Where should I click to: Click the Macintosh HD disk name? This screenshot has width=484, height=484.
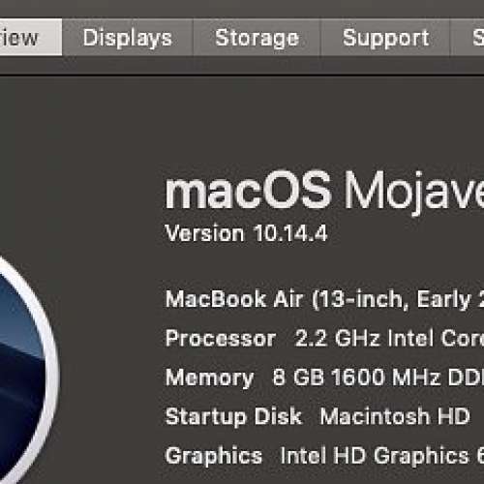(x=395, y=416)
